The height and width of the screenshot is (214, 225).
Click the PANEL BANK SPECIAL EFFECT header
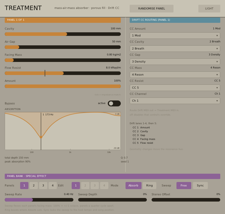[112, 176]
